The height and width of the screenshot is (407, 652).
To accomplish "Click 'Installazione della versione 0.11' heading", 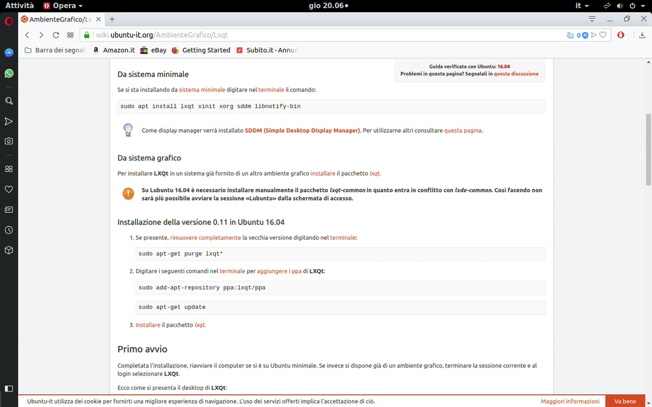I will click(x=201, y=222).
